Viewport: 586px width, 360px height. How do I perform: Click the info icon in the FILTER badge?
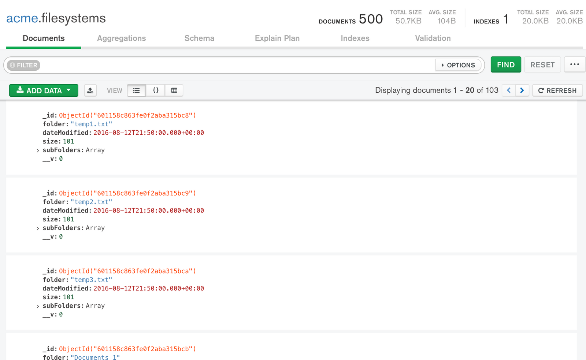pyautogui.click(x=13, y=65)
